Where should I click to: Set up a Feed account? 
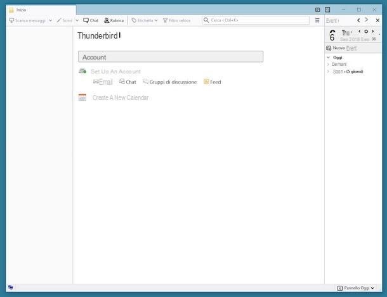coord(213,82)
